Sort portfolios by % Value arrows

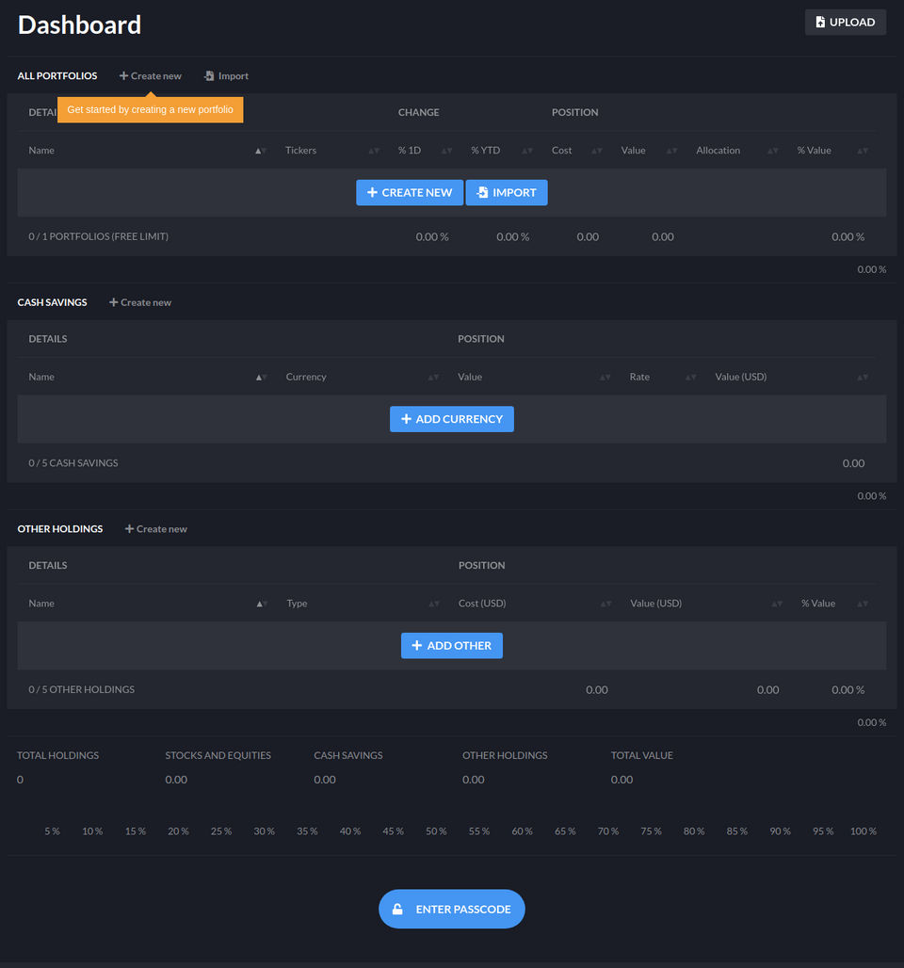coord(863,151)
